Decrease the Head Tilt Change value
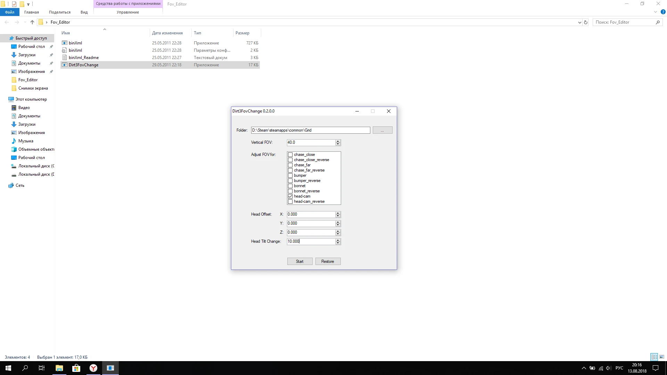The image size is (667, 375). (x=338, y=243)
